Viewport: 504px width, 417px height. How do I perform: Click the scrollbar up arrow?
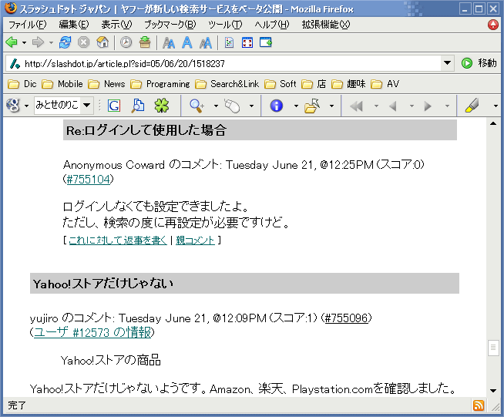click(x=493, y=123)
